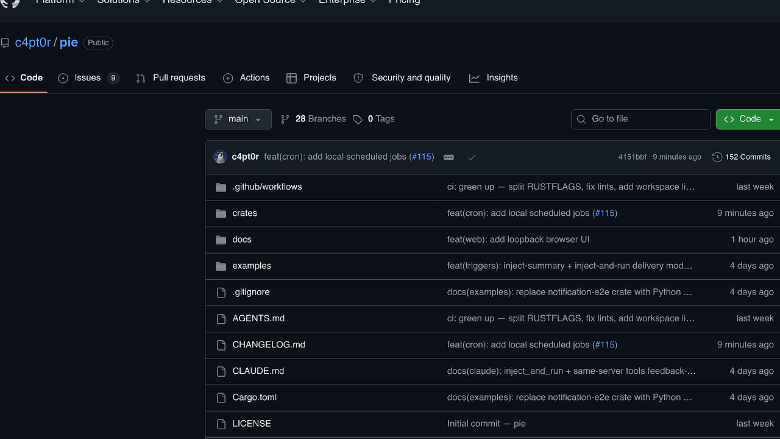Open the Solutions menu dropdown
The width and height of the screenshot is (780, 439).
124,2
